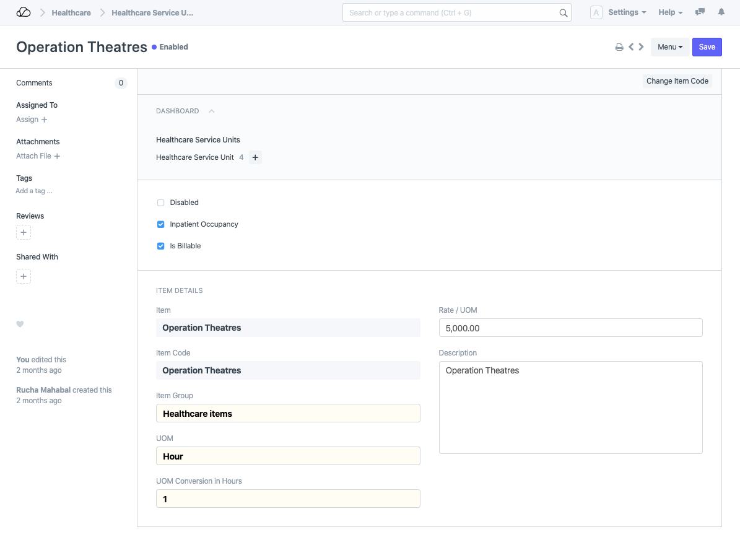The height and width of the screenshot is (545, 740).
Task: Click the Save button
Action: point(707,47)
